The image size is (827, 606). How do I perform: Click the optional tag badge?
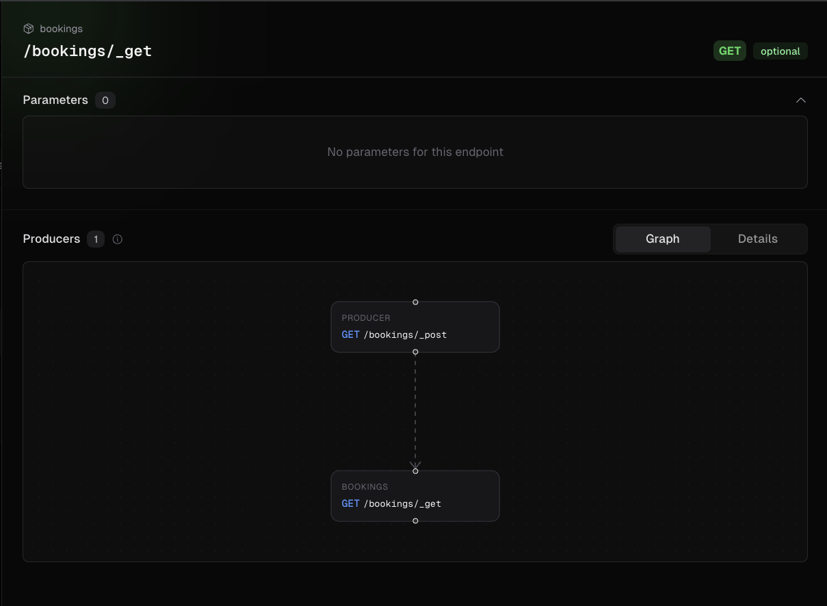tap(780, 51)
